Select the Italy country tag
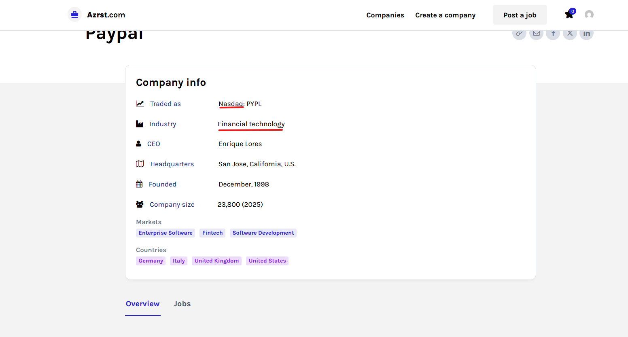Screen dimensions: 628x337 pyautogui.click(x=179, y=261)
